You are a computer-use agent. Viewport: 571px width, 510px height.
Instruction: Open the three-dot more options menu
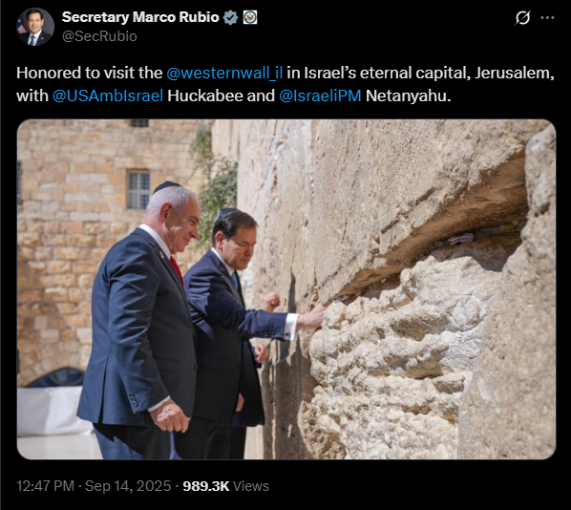pyautogui.click(x=547, y=17)
